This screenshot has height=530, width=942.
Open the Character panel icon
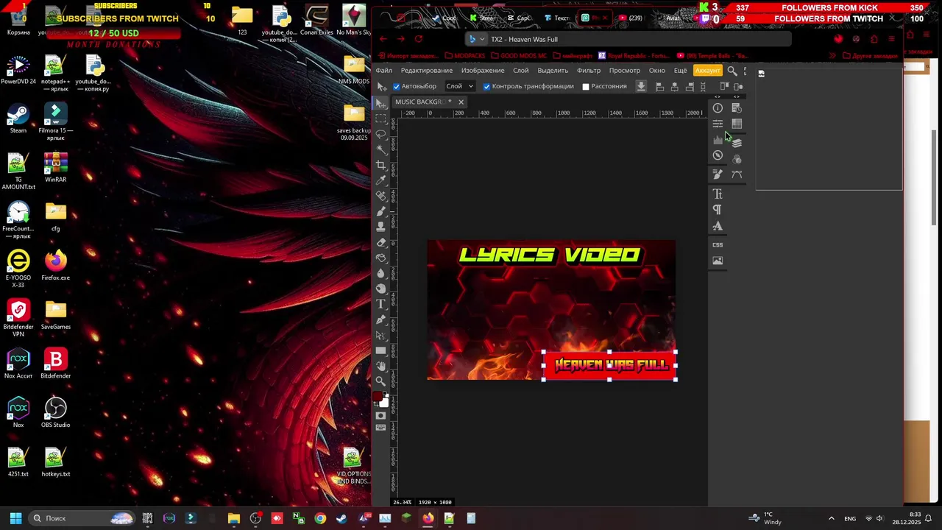pos(718,194)
